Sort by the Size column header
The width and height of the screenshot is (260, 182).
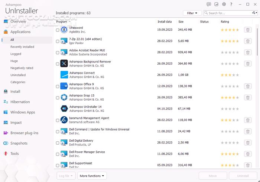(x=181, y=21)
